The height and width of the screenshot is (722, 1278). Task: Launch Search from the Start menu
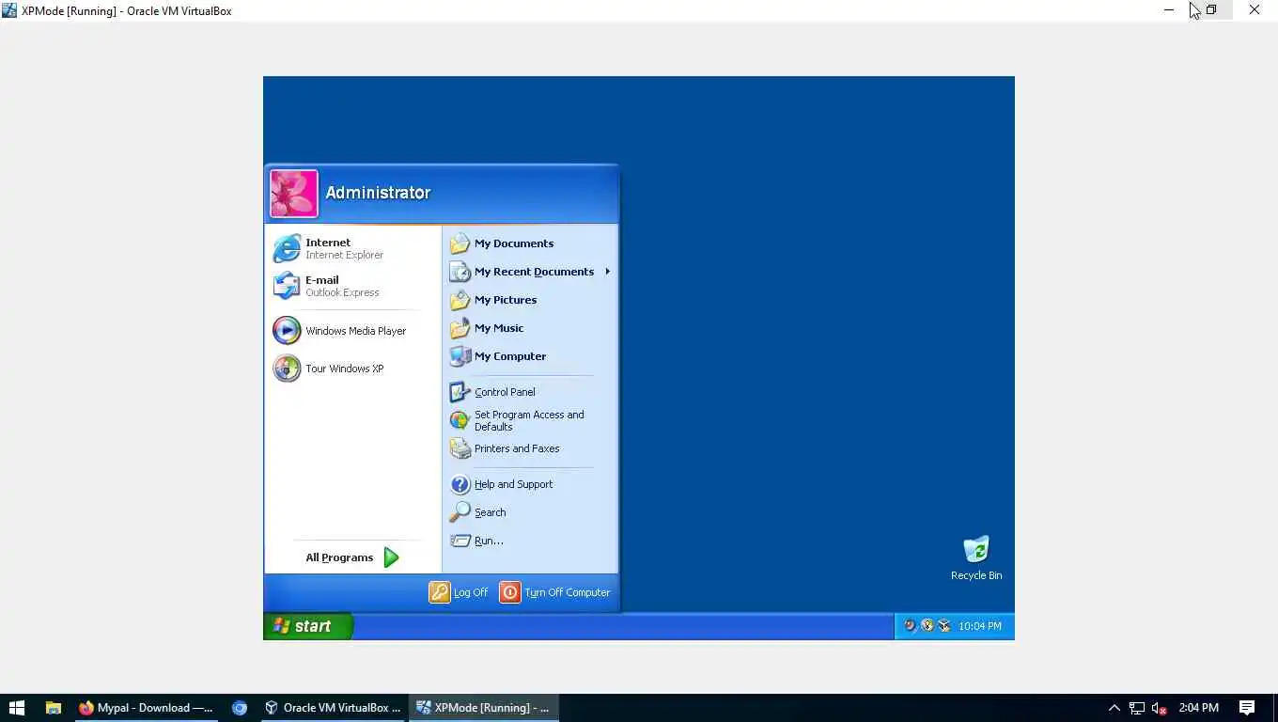(x=531, y=512)
